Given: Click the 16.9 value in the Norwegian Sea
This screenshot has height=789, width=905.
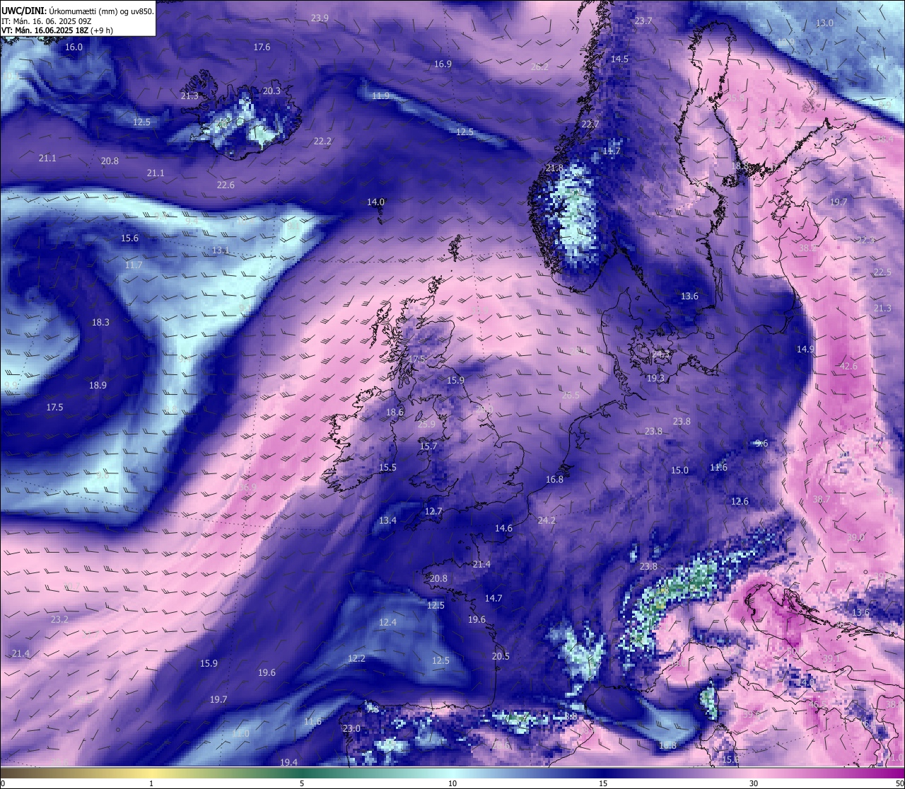Looking at the screenshot, I should [x=443, y=64].
